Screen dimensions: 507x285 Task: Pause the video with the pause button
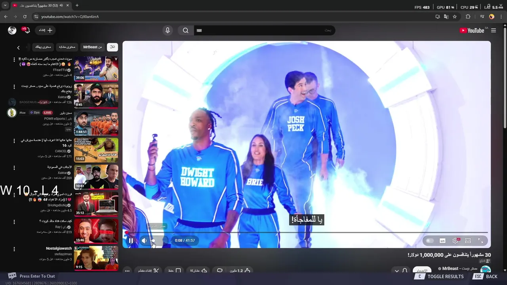131,241
